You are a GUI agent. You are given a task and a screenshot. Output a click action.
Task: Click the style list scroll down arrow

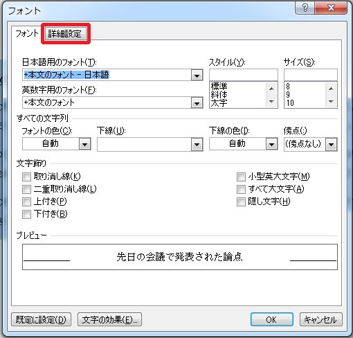[271, 101]
